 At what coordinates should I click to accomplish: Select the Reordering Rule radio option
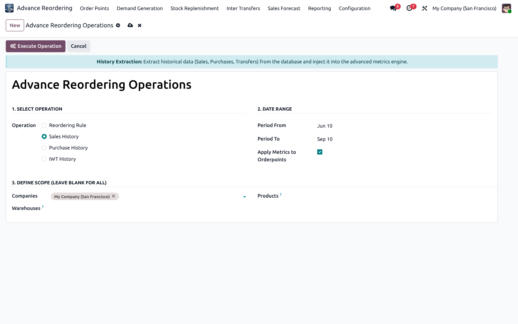44,125
